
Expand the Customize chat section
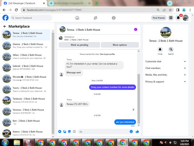[x=166, y=62]
